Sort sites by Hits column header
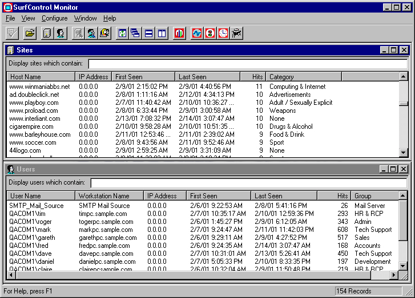This screenshot has height=298, width=415. [x=253, y=76]
